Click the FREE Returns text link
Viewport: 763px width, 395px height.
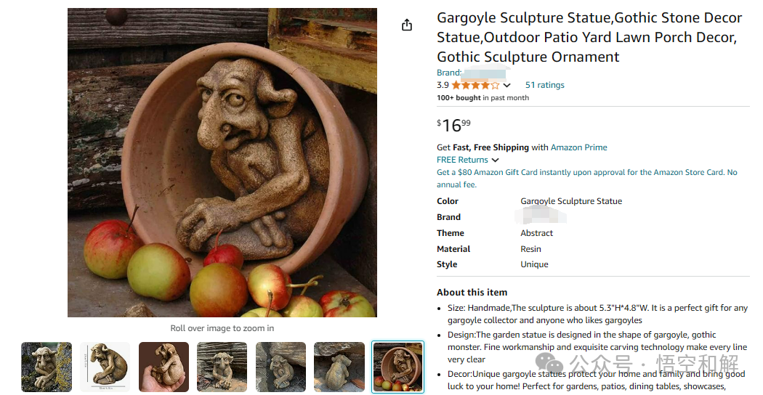[x=462, y=160]
